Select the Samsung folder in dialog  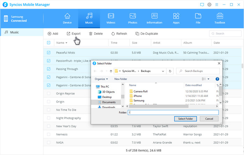tap(137, 100)
